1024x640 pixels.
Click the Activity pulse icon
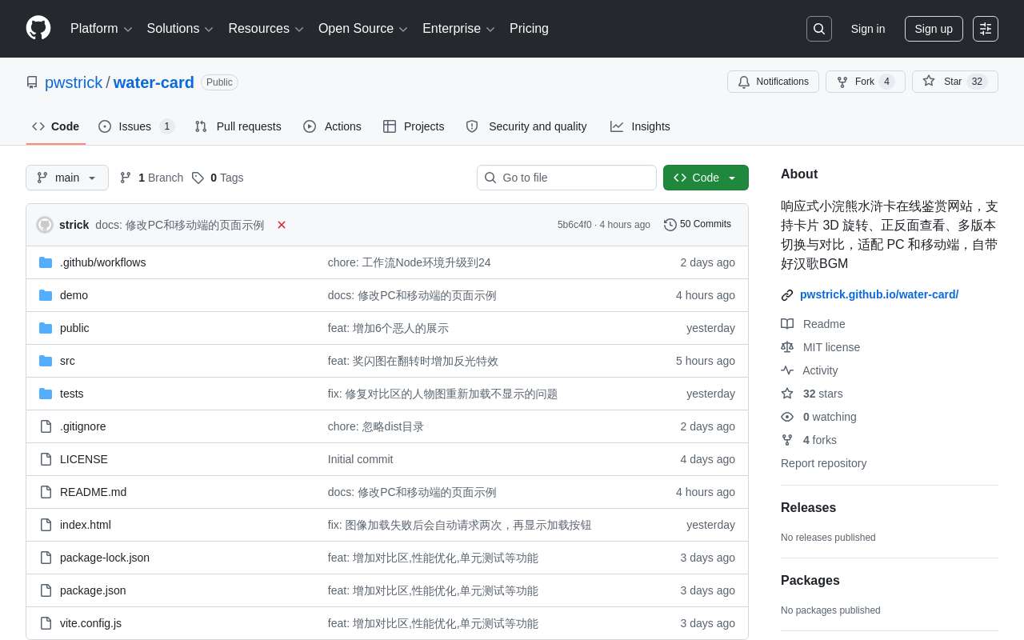tap(787, 370)
